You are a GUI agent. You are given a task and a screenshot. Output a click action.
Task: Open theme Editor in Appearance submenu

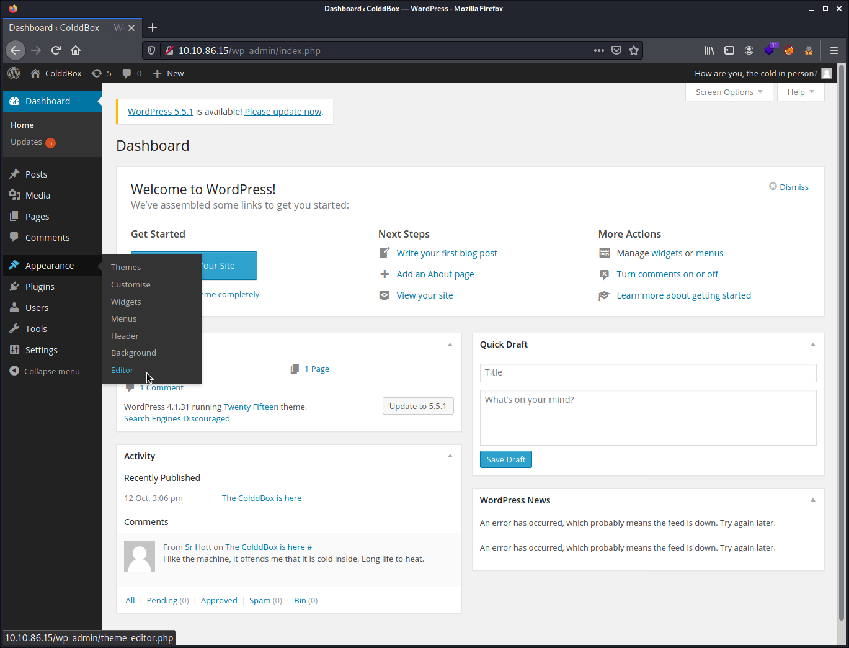coord(122,370)
